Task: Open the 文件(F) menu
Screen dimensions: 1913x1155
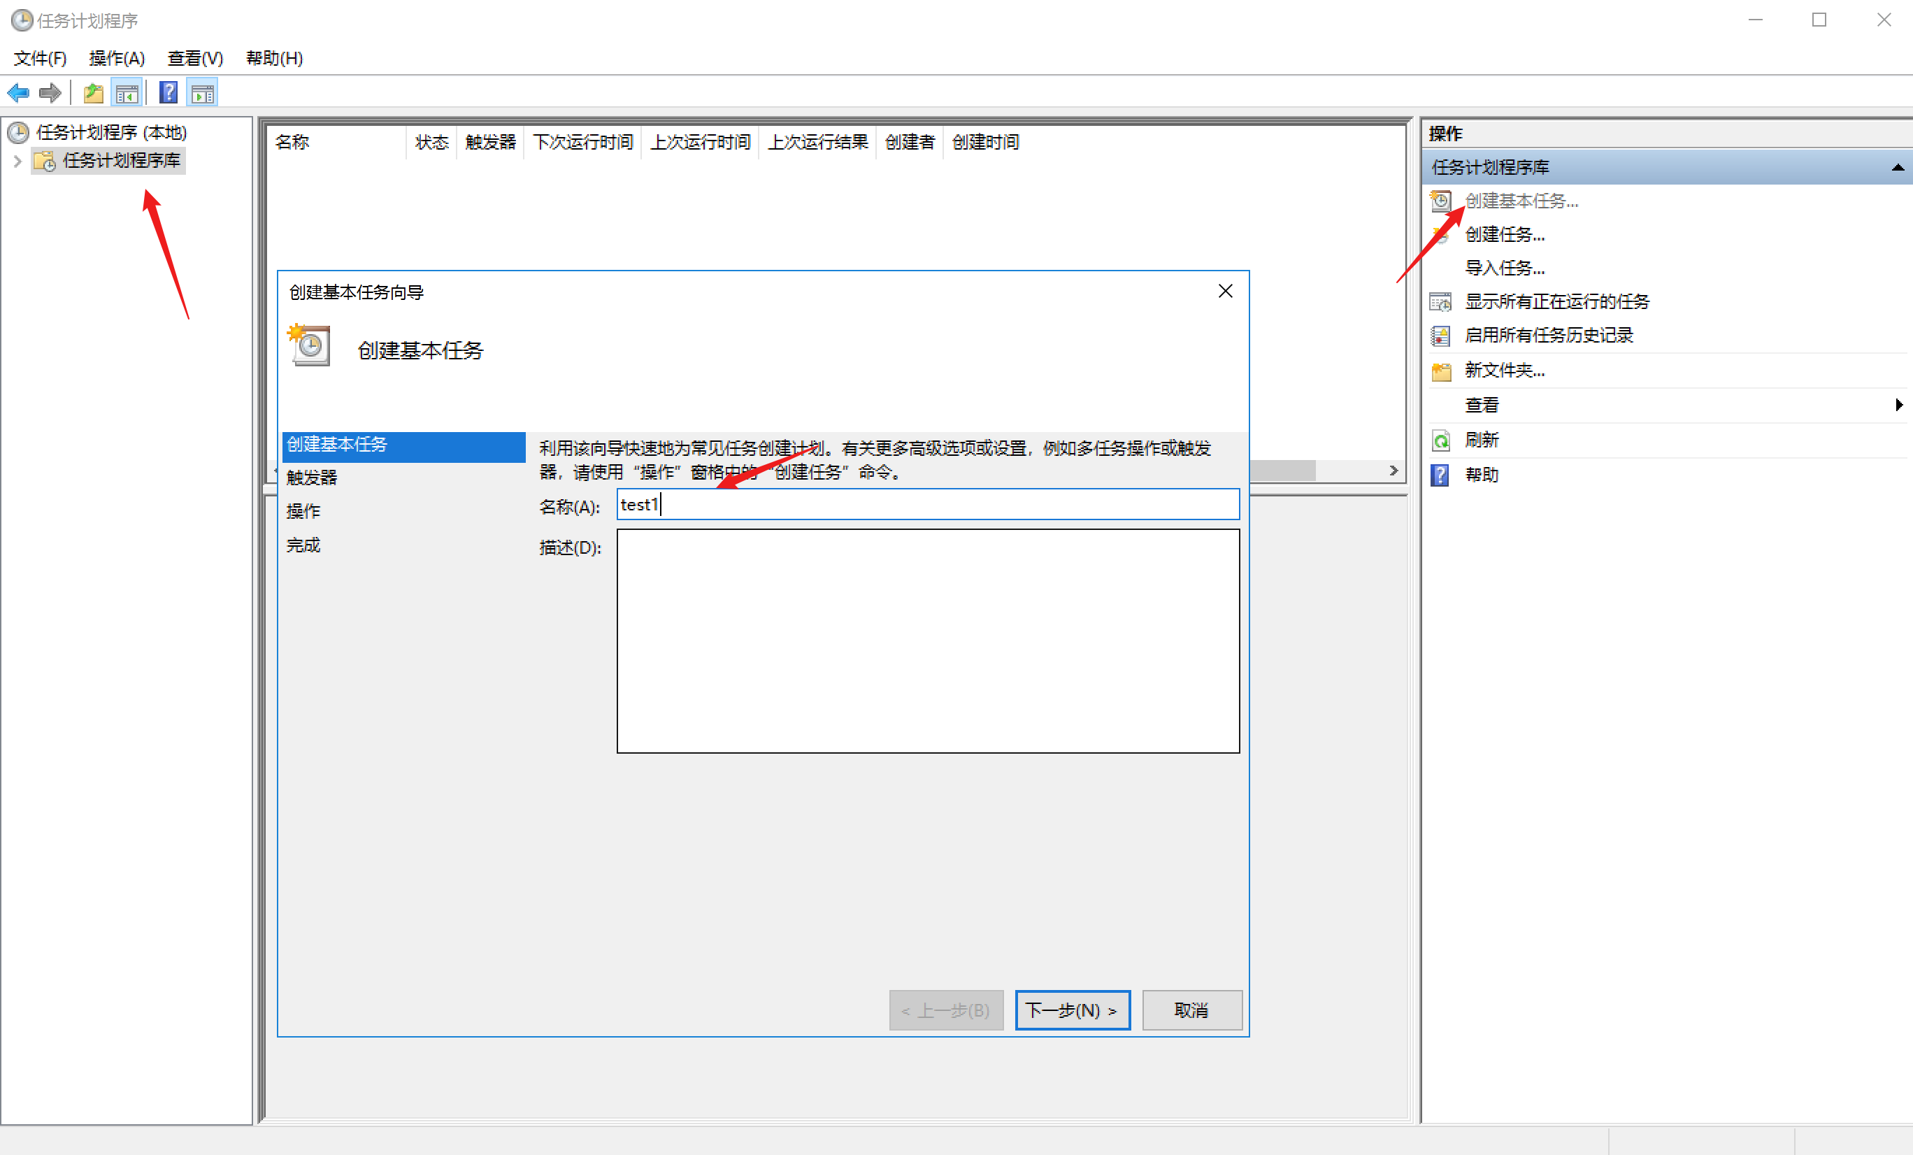Action: 41,58
